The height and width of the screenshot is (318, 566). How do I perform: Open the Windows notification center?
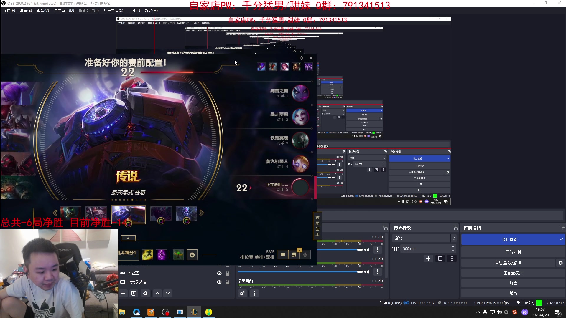tap(557, 313)
